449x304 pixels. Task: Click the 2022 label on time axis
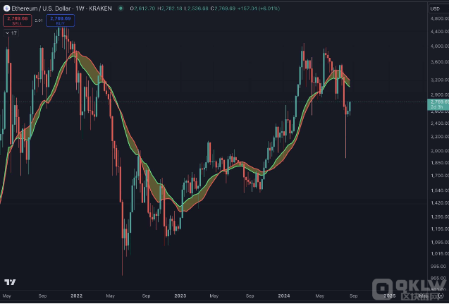point(75,297)
